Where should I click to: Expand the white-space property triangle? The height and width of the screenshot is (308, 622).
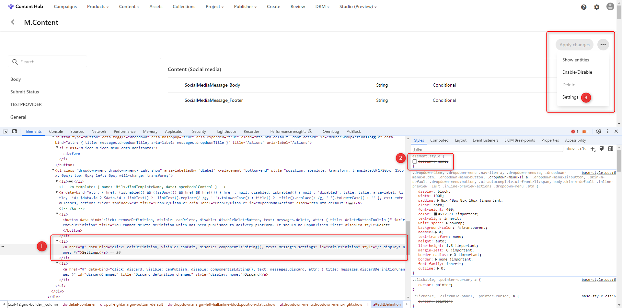(x=447, y=223)
